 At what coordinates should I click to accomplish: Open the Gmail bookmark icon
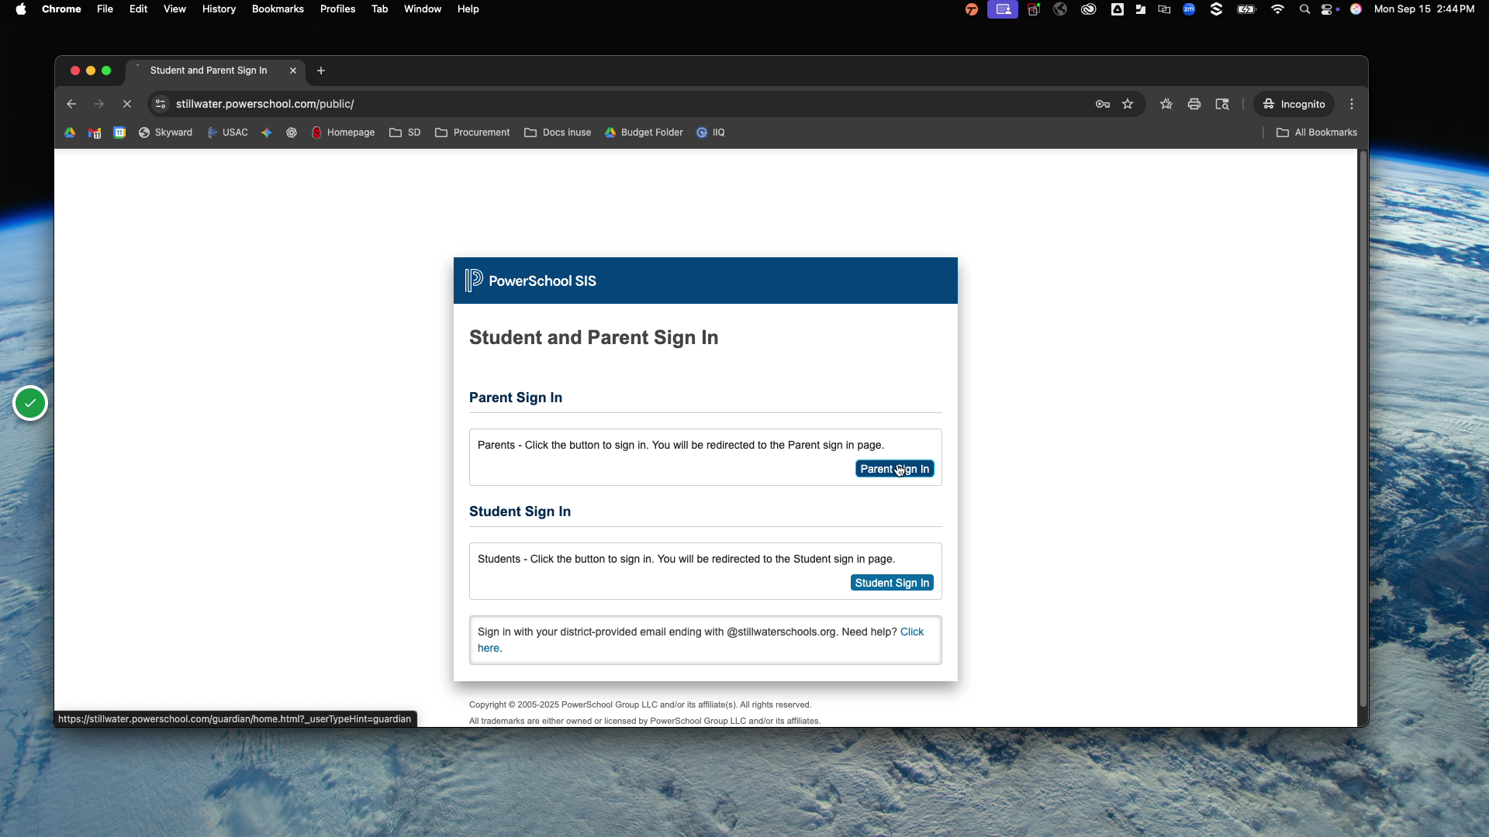(95, 133)
